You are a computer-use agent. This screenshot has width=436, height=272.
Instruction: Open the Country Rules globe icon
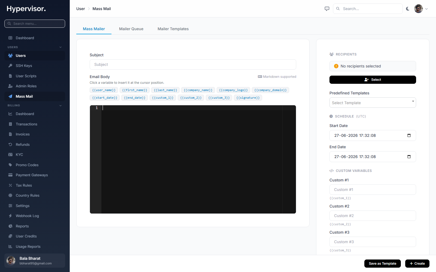point(10,195)
